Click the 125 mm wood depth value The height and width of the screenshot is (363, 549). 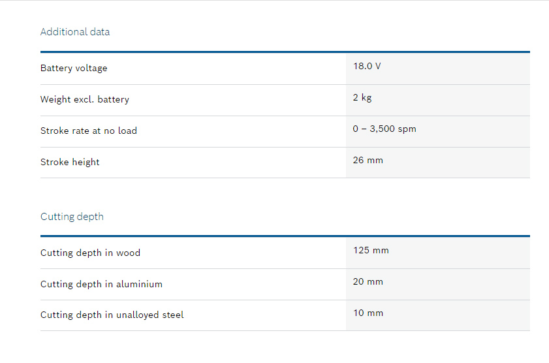coord(371,251)
